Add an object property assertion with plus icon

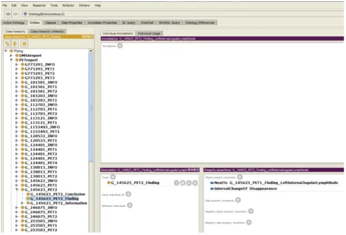(x=240, y=177)
